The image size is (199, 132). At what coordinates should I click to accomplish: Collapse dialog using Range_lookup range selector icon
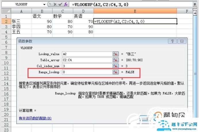pos(116,72)
